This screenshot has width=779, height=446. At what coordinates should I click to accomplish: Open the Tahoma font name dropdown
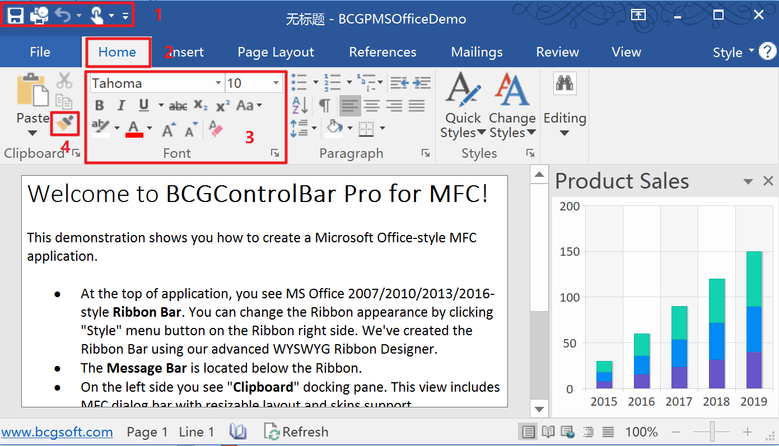pyautogui.click(x=218, y=83)
